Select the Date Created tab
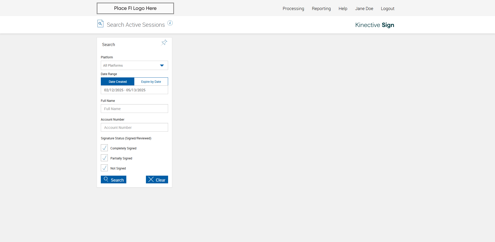This screenshot has height=242, width=495. 118,82
